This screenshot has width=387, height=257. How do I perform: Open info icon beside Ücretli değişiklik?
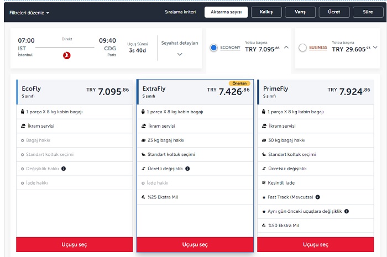(187, 169)
